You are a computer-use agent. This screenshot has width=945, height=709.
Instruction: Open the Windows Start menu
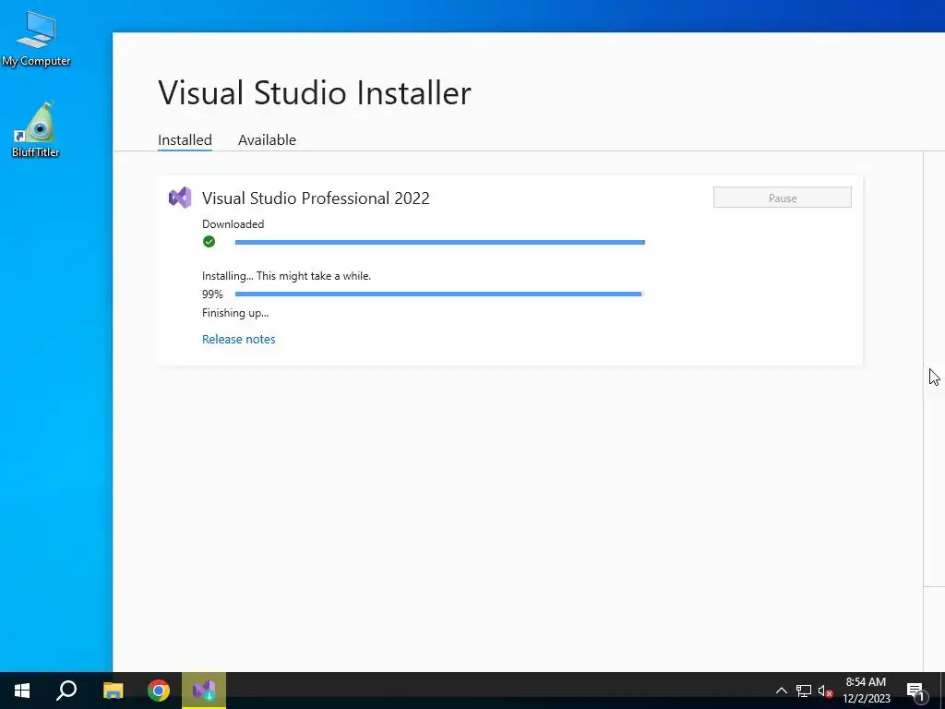[x=22, y=691]
